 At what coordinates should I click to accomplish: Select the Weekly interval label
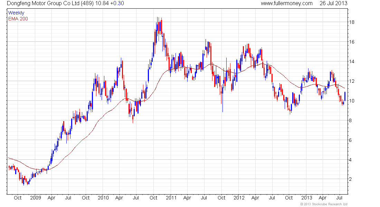pyautogui.click(x=16, y=13)
